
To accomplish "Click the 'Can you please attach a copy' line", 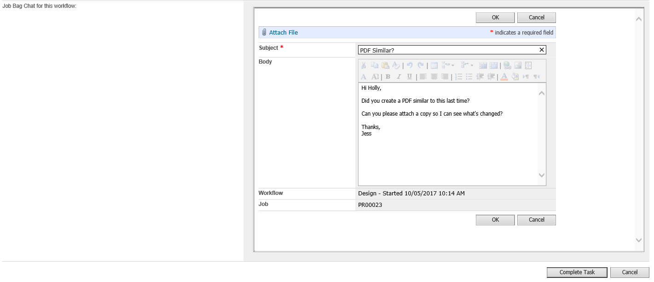I will click(432, 114).
